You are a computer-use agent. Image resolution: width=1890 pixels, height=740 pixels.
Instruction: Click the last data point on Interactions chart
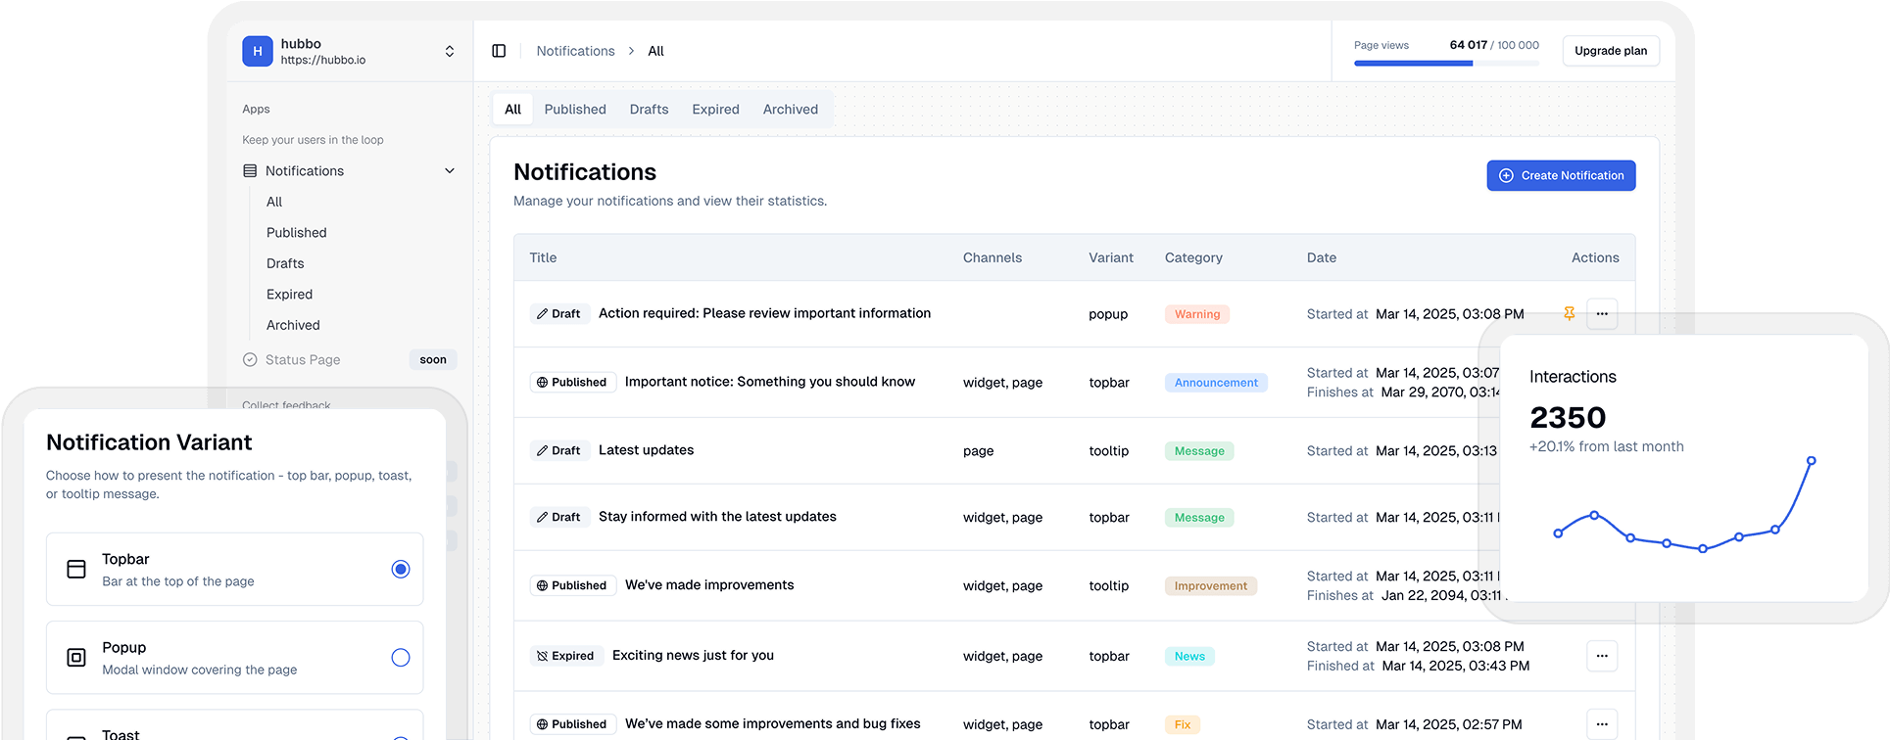point(1811,460)
